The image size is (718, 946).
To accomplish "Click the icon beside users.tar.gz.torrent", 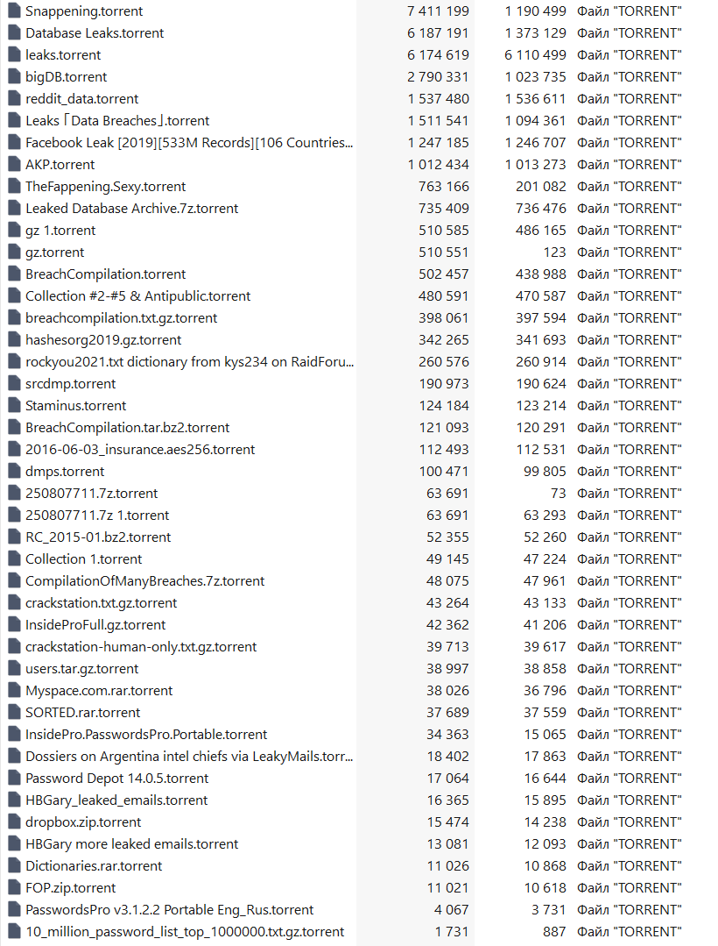I will click(x=15, y=669).
